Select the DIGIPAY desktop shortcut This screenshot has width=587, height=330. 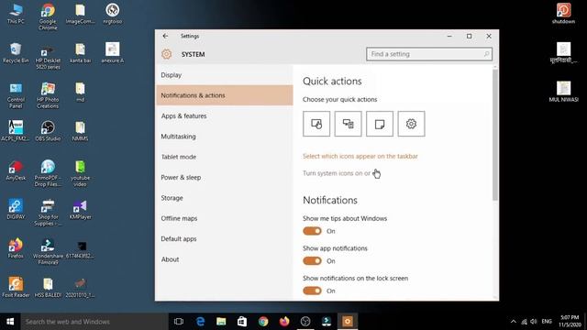point(16,210)
